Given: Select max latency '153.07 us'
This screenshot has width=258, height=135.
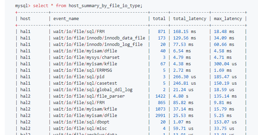Looking at the screenshot, I should 225,122.
